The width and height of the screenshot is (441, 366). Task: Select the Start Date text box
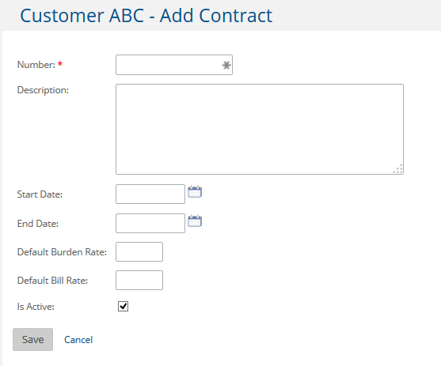coord(150,194)
